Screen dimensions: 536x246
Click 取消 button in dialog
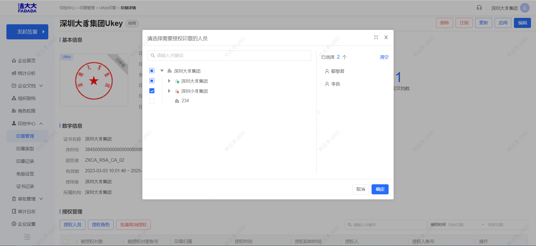click(x=361, y=189)
